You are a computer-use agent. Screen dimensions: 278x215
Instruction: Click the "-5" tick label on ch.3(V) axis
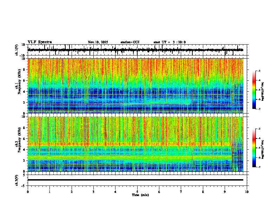pos(24,186)
